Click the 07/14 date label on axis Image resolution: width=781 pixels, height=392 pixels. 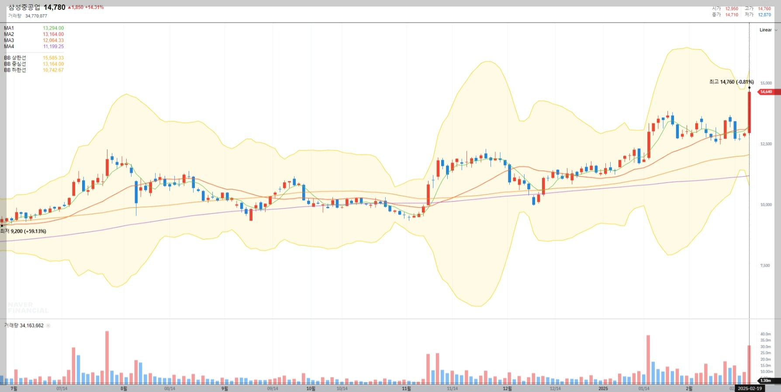62,389
